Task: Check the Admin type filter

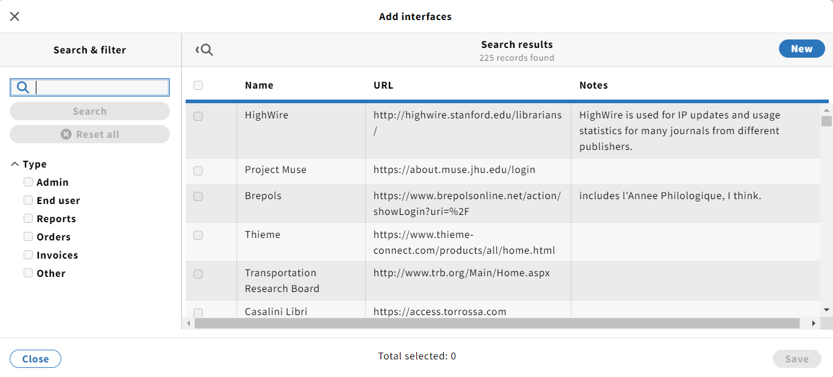Action: pos(28,182)
